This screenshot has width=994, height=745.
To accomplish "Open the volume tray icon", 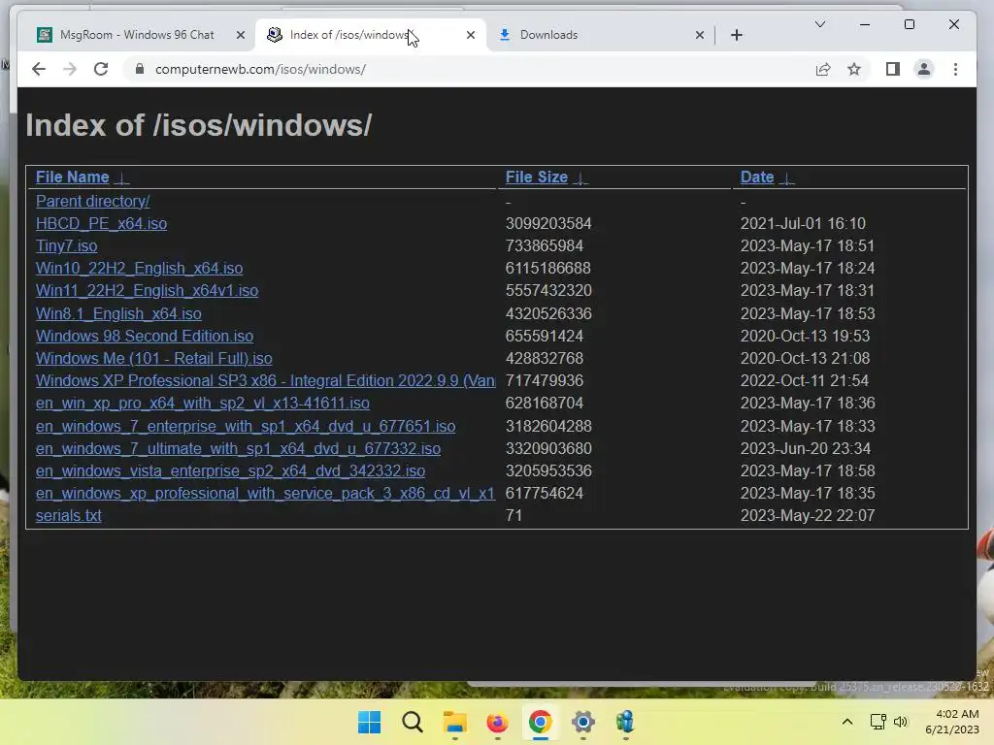I will click(900, 722).
